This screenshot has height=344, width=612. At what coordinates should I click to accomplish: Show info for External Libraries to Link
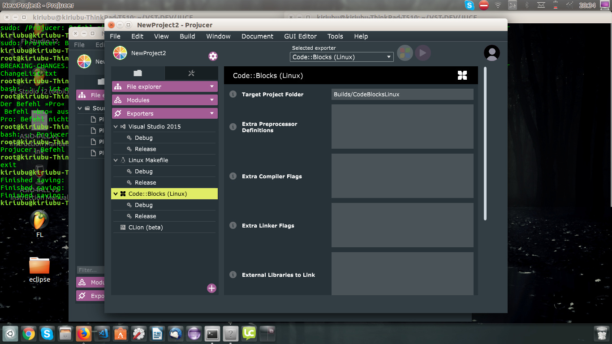coord(233,275)
